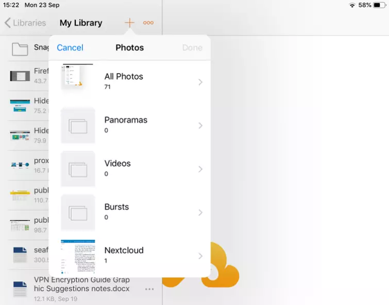Screen dimensions: 389x305
Task: Click the seaf document file icon
Action: [20, 255]
